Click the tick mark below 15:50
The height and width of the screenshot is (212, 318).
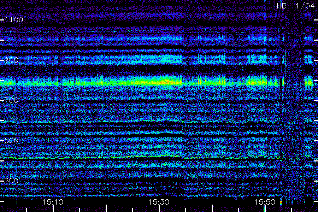pyautogui.click(x=265, y=208)
